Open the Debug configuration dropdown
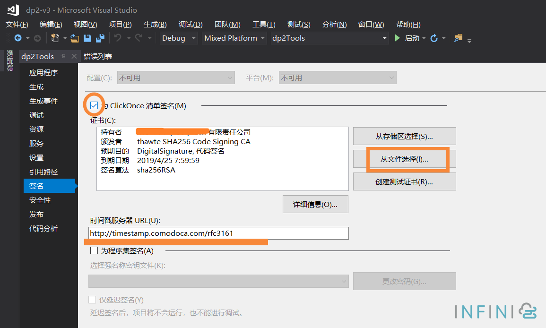546x328 pixels. (178, 38)
